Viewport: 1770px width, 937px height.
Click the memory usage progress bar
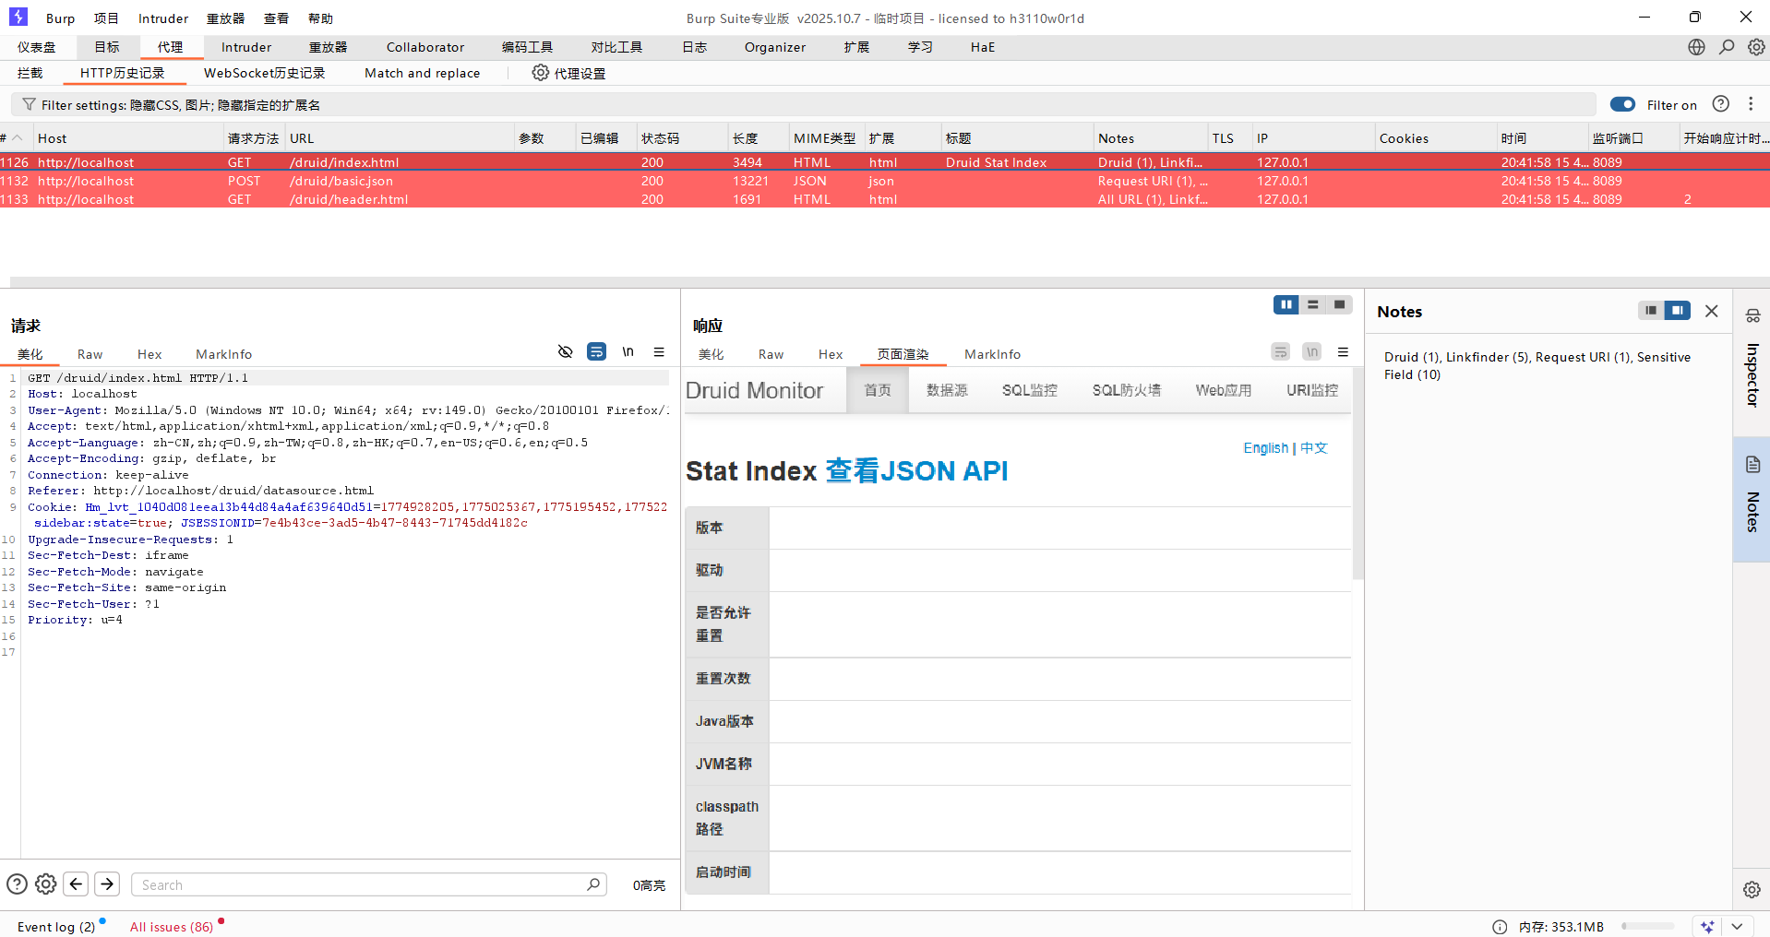tap(1647, 927)
